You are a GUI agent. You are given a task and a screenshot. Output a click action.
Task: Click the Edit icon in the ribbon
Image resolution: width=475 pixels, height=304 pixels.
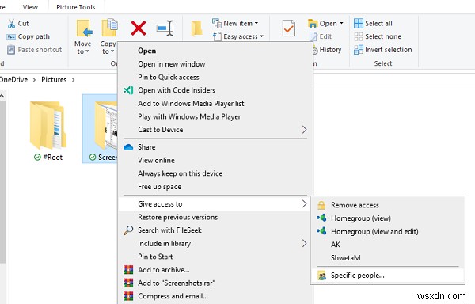click(x=313, y=36)
